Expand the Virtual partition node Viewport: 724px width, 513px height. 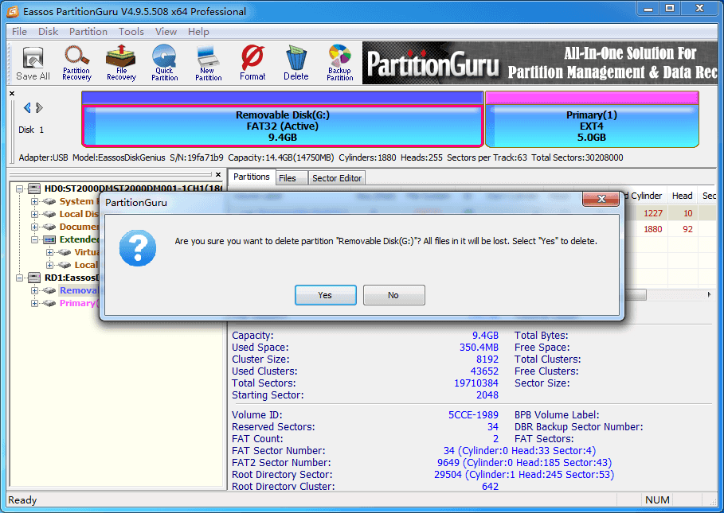(49, 253)
